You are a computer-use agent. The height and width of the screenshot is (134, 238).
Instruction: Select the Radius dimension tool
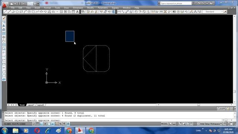pyautogui.click(x=136, y=12)
